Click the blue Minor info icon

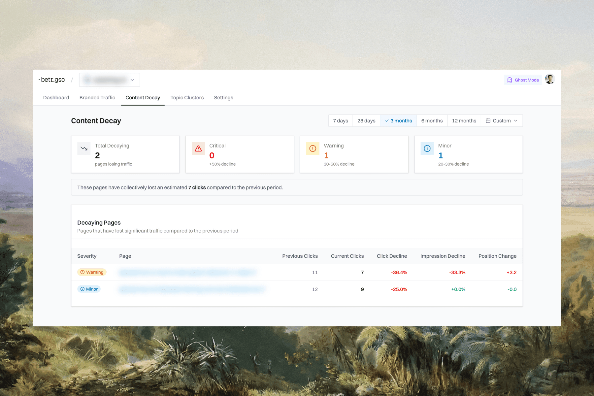click(x=427, y=148)
